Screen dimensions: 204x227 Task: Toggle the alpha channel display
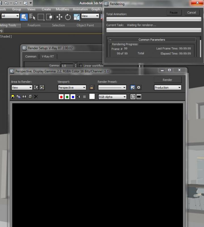click(x=79, y=97)
